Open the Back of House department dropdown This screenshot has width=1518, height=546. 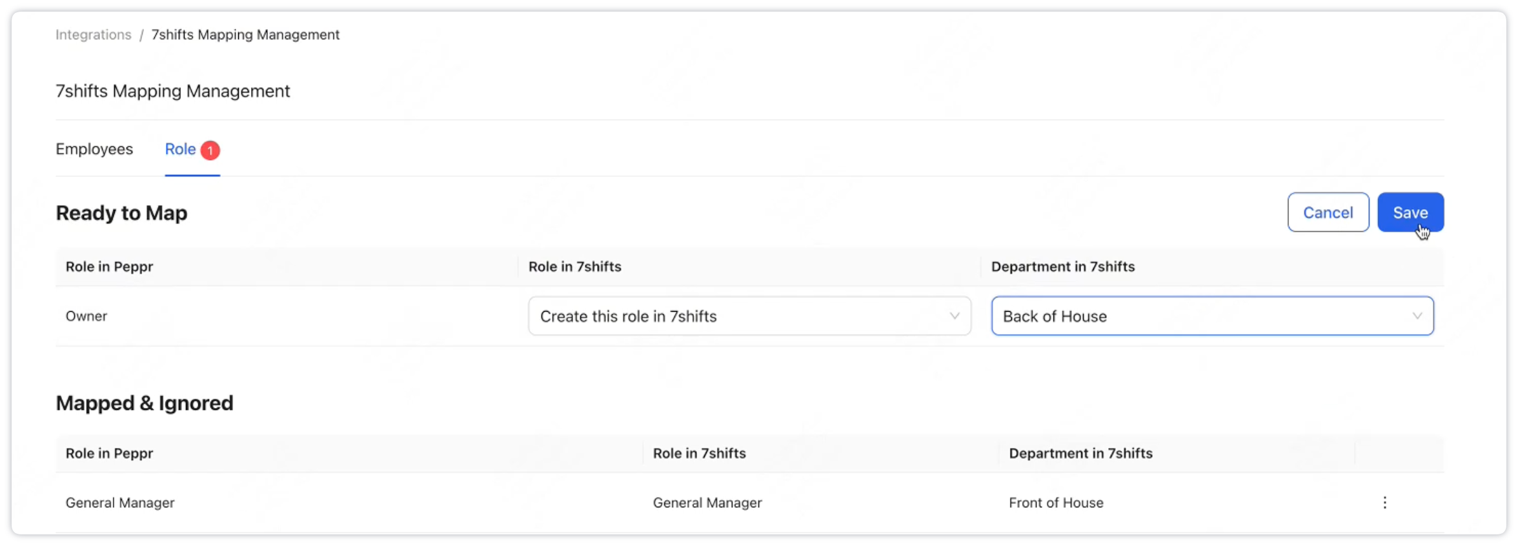[1212, 316]
